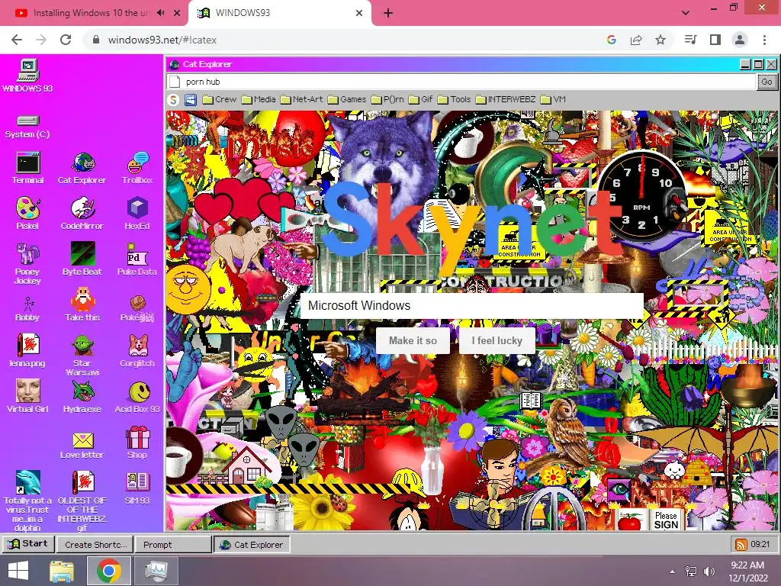Open the P()rn bookmarks folder
781x586 pixels.
pos(387,100)
